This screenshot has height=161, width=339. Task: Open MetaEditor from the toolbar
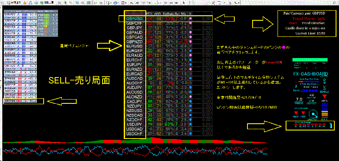[25, 3]
